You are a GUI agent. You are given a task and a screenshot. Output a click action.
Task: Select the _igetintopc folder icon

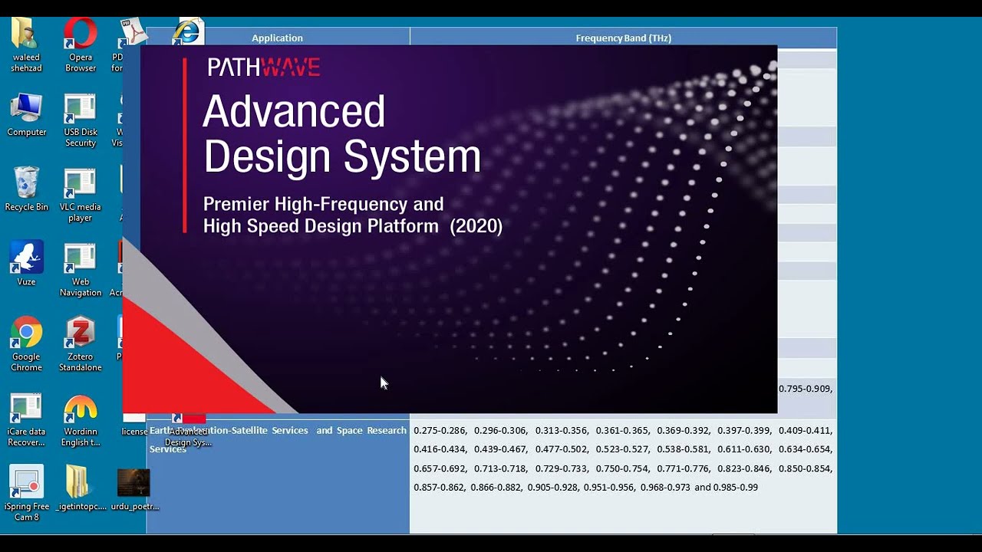pyautogui.click(x=81, y=488)
